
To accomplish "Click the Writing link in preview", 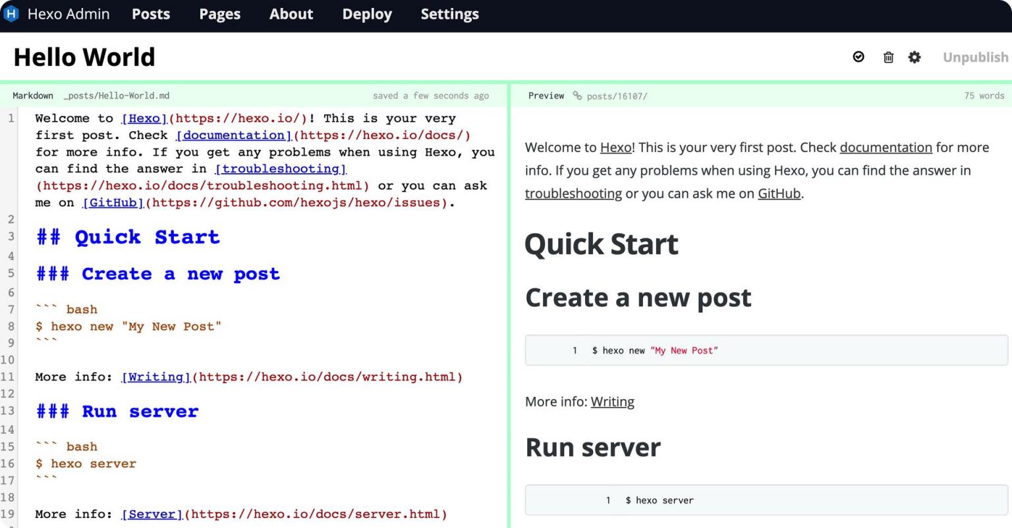I will [612, 402].
